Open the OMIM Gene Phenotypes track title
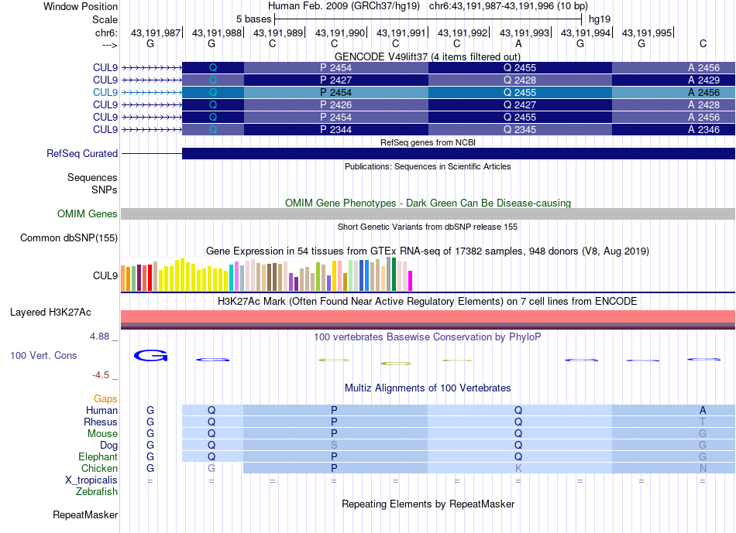The image size is (736, 533). (428, 203)
